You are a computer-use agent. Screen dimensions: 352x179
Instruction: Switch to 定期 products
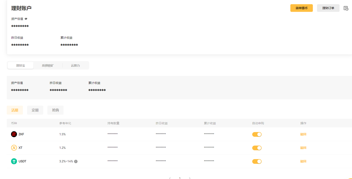pos(35,110)
